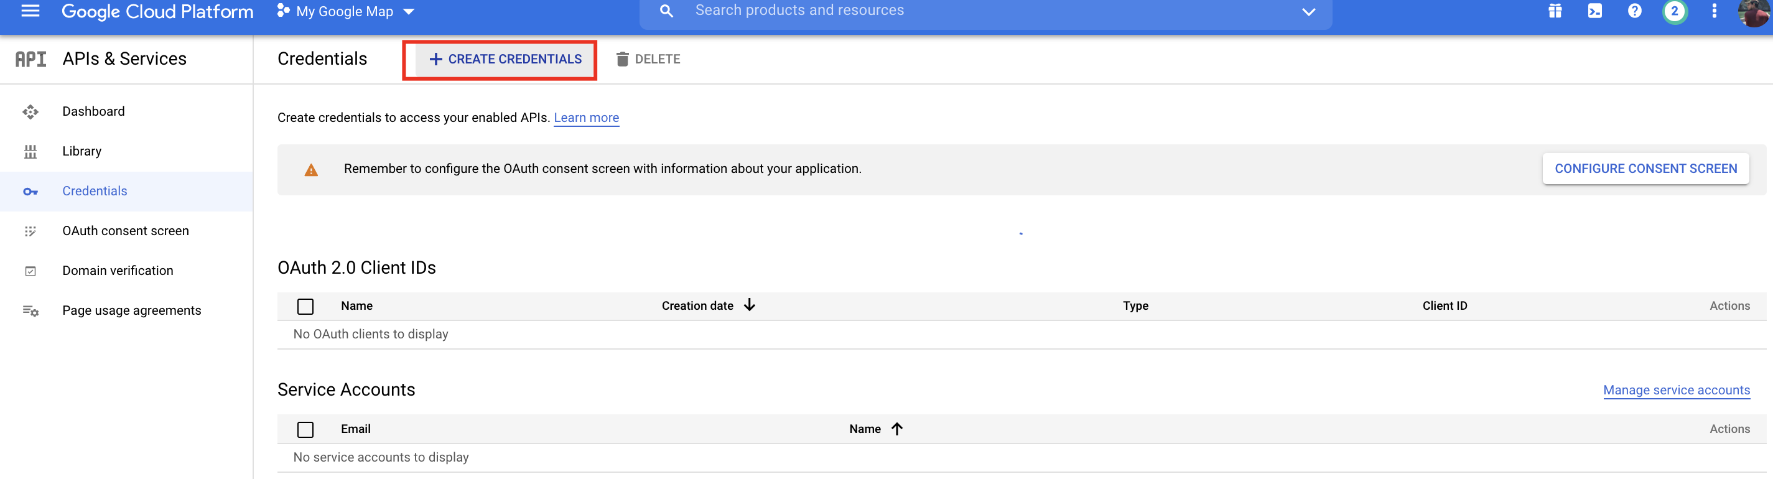The width and height of the screenshot is (1773, 479).
Task: Open the three-dot settings menu
Action: coord(1715,11)
